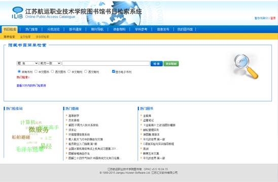The height and width of the screenshot is (182, 278).
Task: Click the 计算机 tag in the word cloud
Action: [28, 122]
